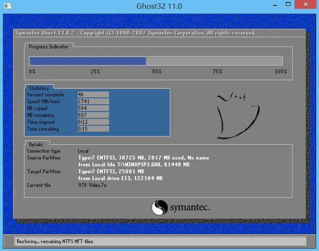Click the MB copied value field
319x251 pixels.
93,108
